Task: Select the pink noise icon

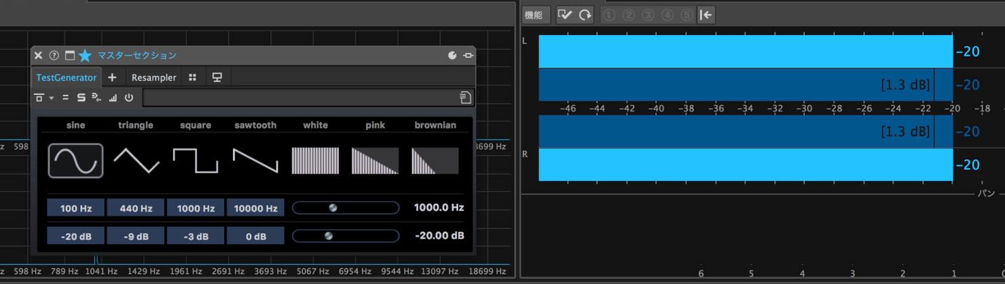Action: (x=375, y=161)
